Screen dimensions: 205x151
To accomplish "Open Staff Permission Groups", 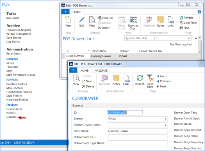I will [x=21, y=74].
